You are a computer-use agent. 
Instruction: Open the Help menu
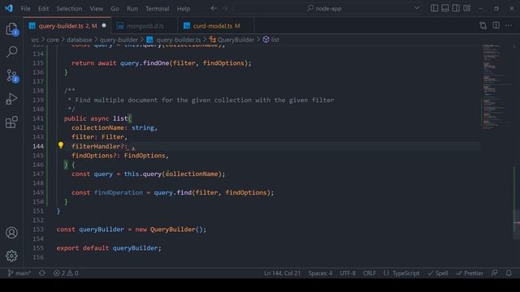tap(183, 9)
